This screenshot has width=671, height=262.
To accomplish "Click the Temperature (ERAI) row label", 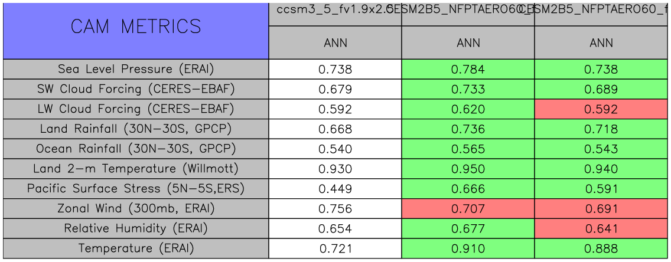I will tap(136, 248).
